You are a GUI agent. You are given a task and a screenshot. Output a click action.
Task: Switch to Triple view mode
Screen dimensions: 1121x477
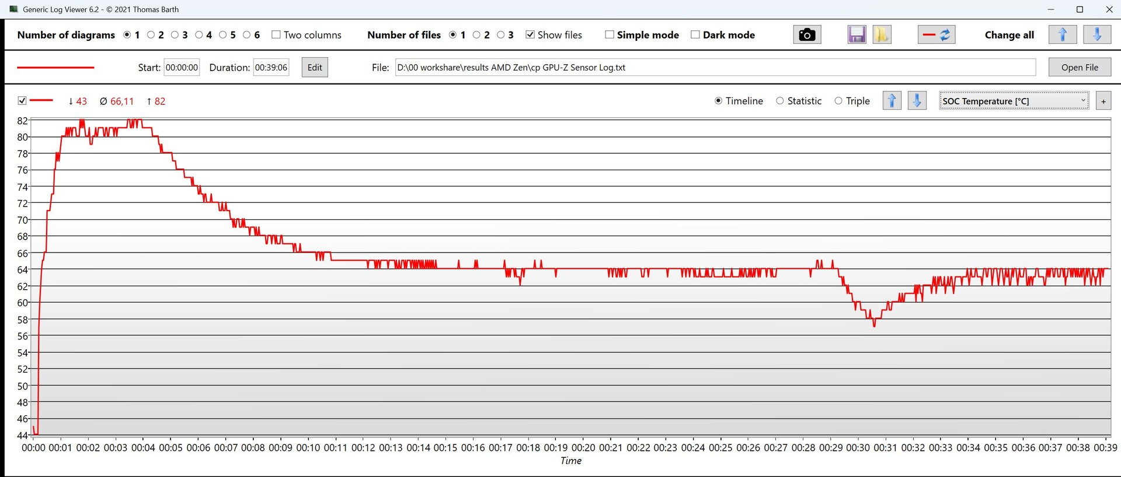[838, 101]
